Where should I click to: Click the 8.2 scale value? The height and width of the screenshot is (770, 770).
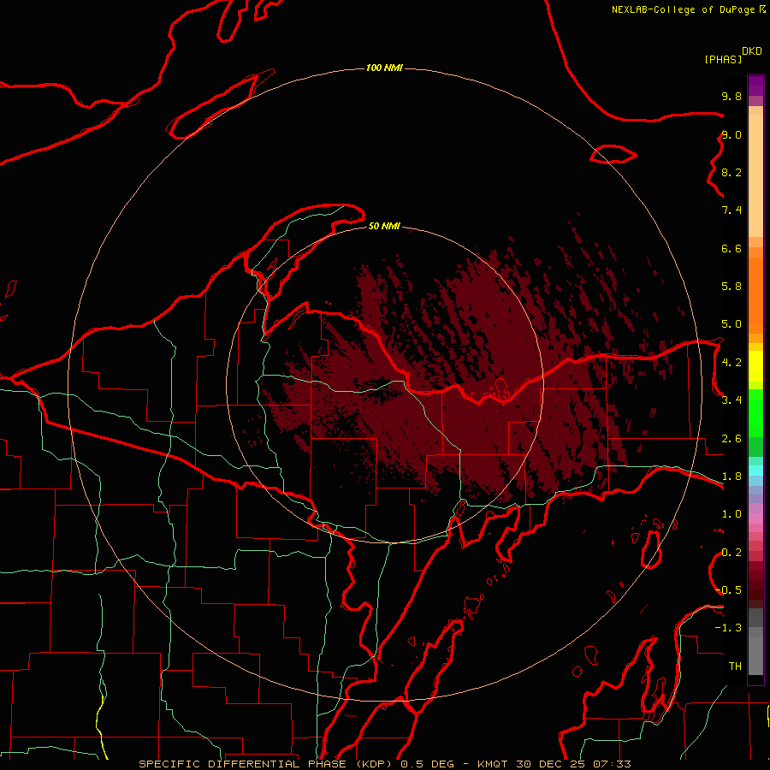pyautogui.click(x=731, y=173)
